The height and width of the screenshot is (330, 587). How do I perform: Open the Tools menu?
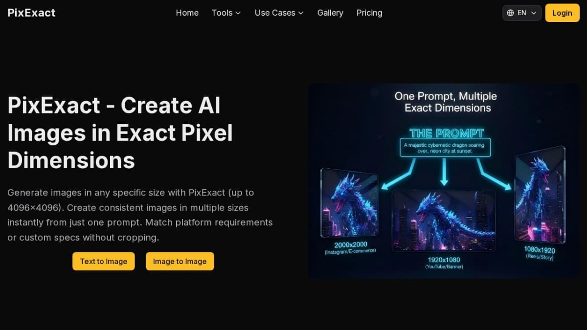(x=222, y=13)
